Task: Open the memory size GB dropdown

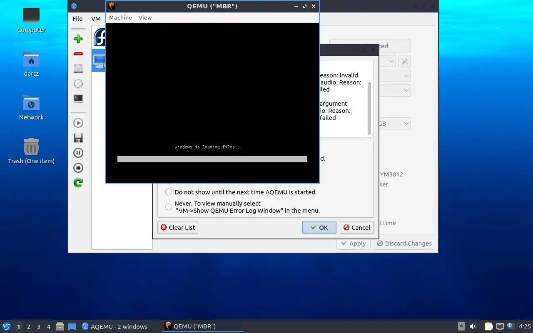Action: [394, 124]
